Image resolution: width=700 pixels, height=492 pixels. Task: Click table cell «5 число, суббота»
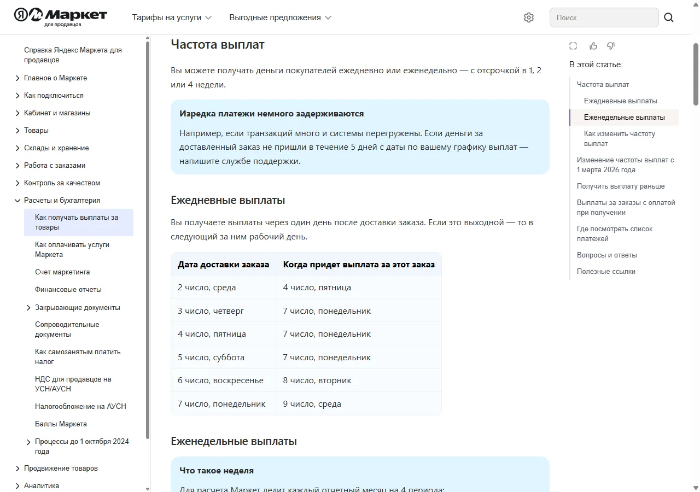(x=223, y=358)
